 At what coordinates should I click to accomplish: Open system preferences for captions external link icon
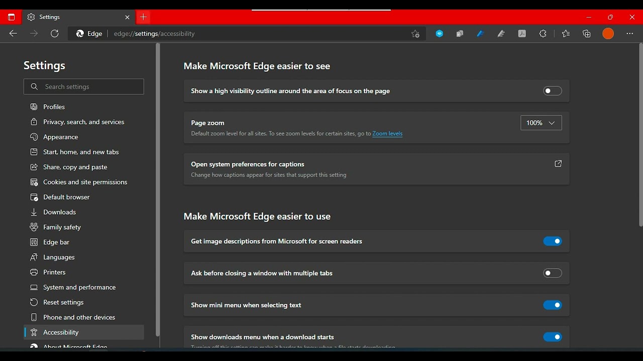coord(558,164)
